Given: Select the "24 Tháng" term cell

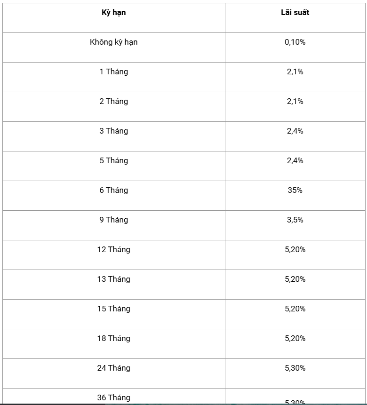Looking at the screenshot, I should pos(114,368).
